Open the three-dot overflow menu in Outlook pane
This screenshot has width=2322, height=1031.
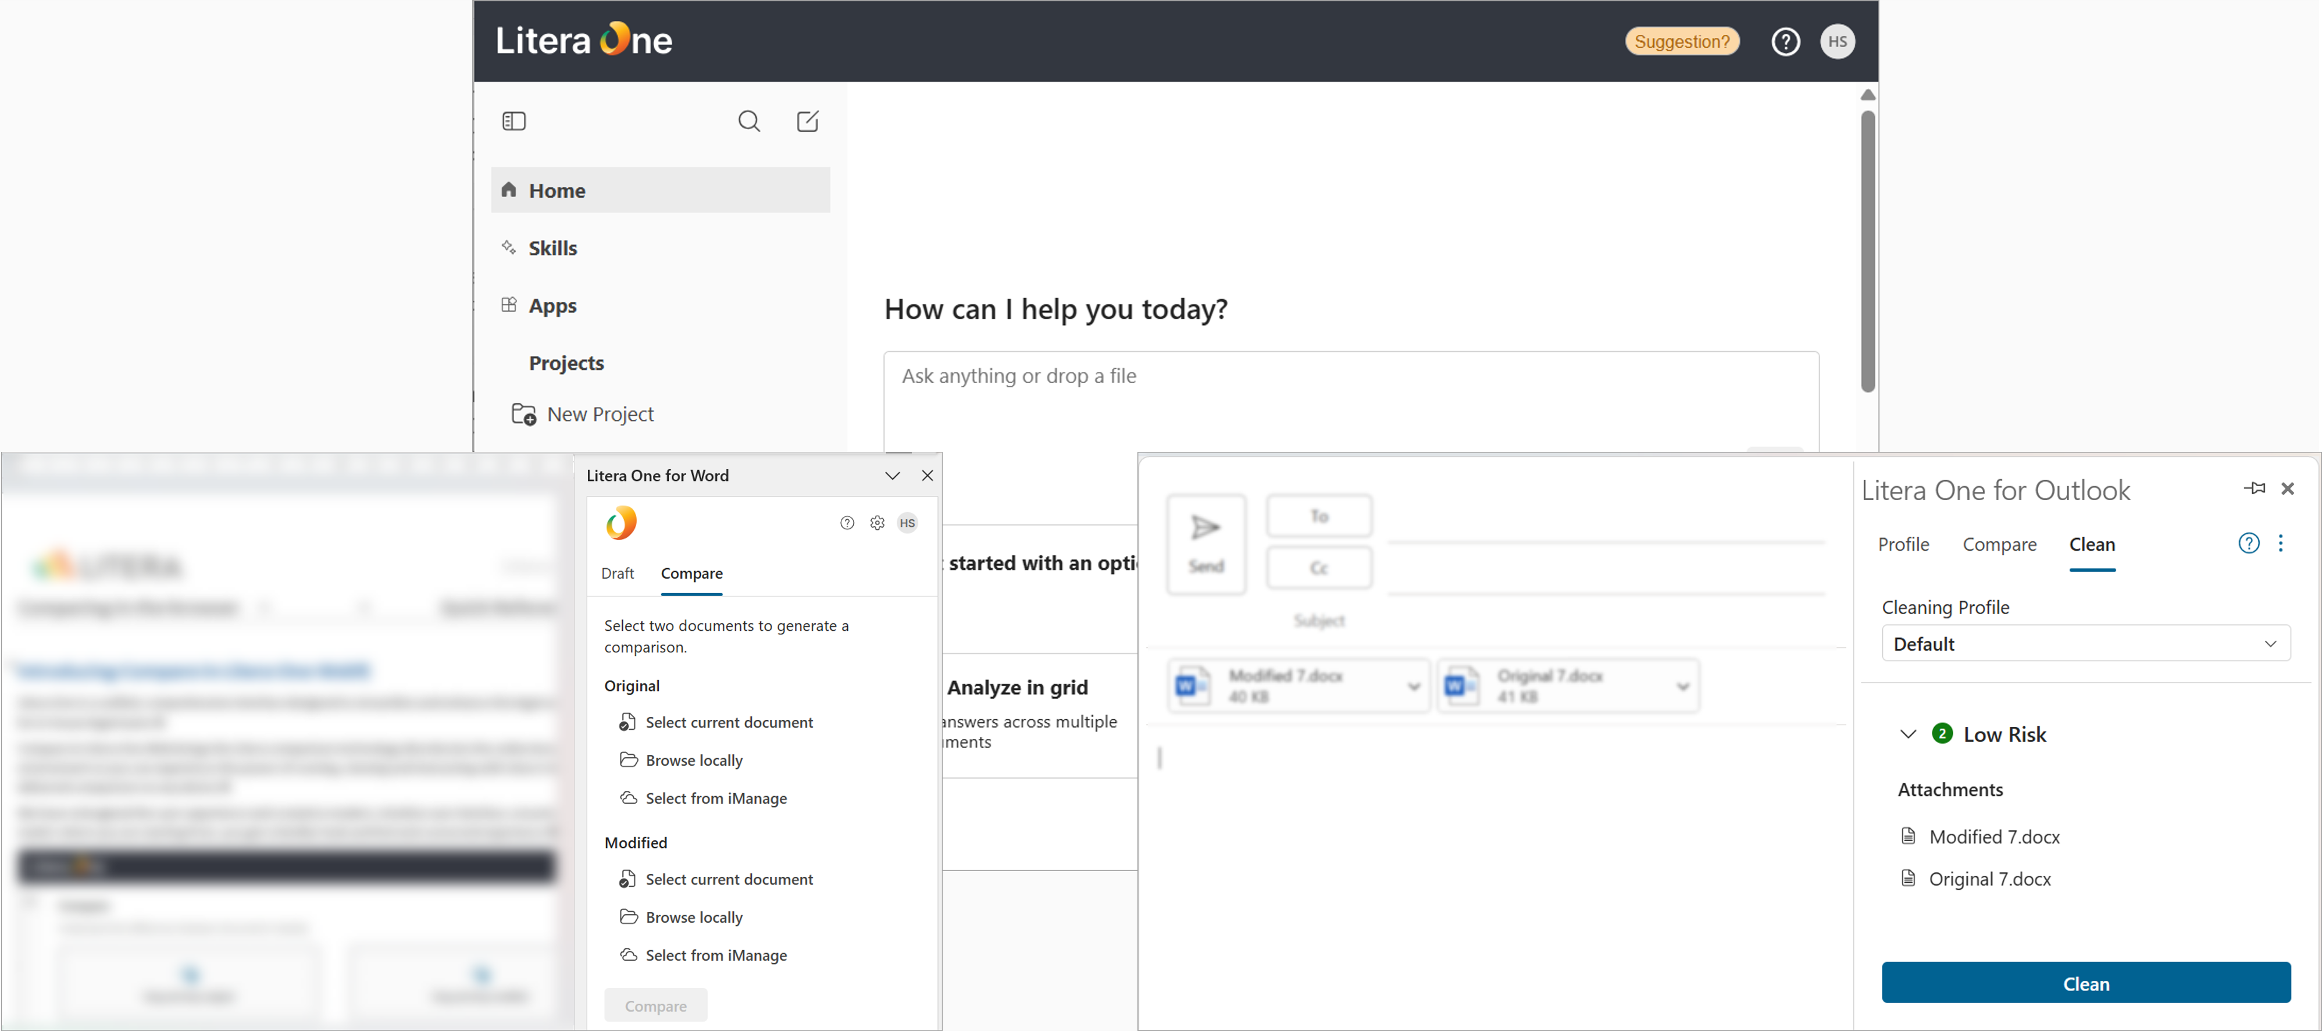2282,544
